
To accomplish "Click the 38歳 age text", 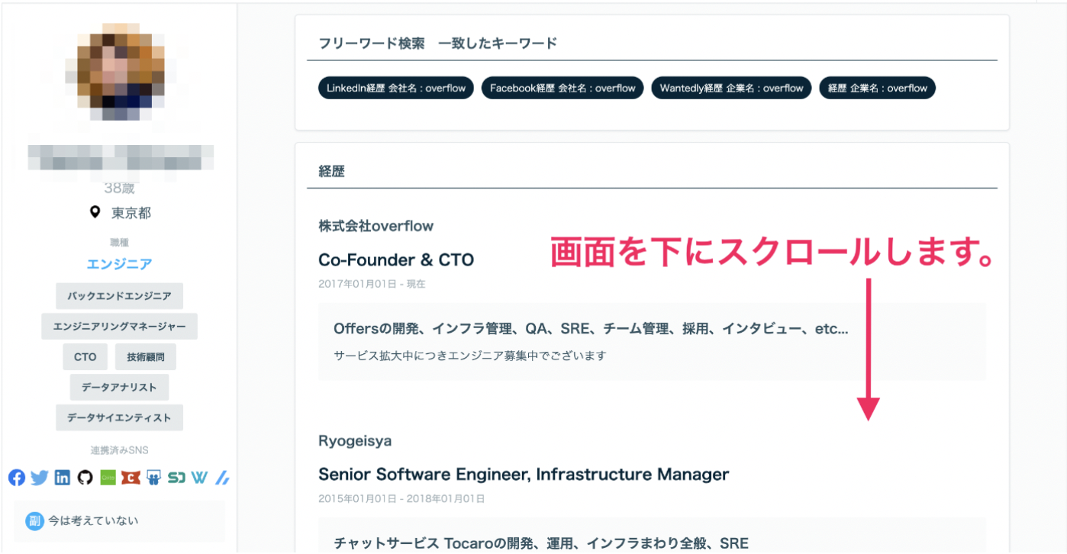I will [x=119, y=188].
